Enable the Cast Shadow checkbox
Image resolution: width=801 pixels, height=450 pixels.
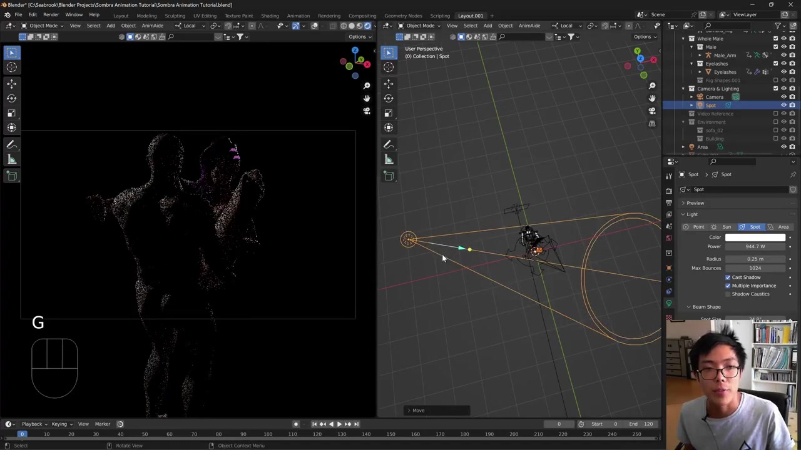coord(728,277)
